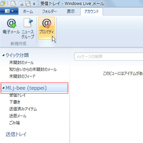
Task: Open the quick access toolbar customize arrow
Action: coord(34,4)
